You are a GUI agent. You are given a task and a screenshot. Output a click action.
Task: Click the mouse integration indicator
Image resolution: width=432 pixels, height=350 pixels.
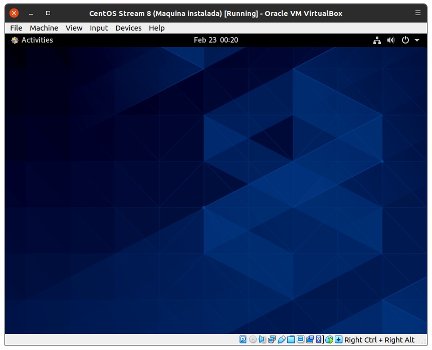(329, 339)
